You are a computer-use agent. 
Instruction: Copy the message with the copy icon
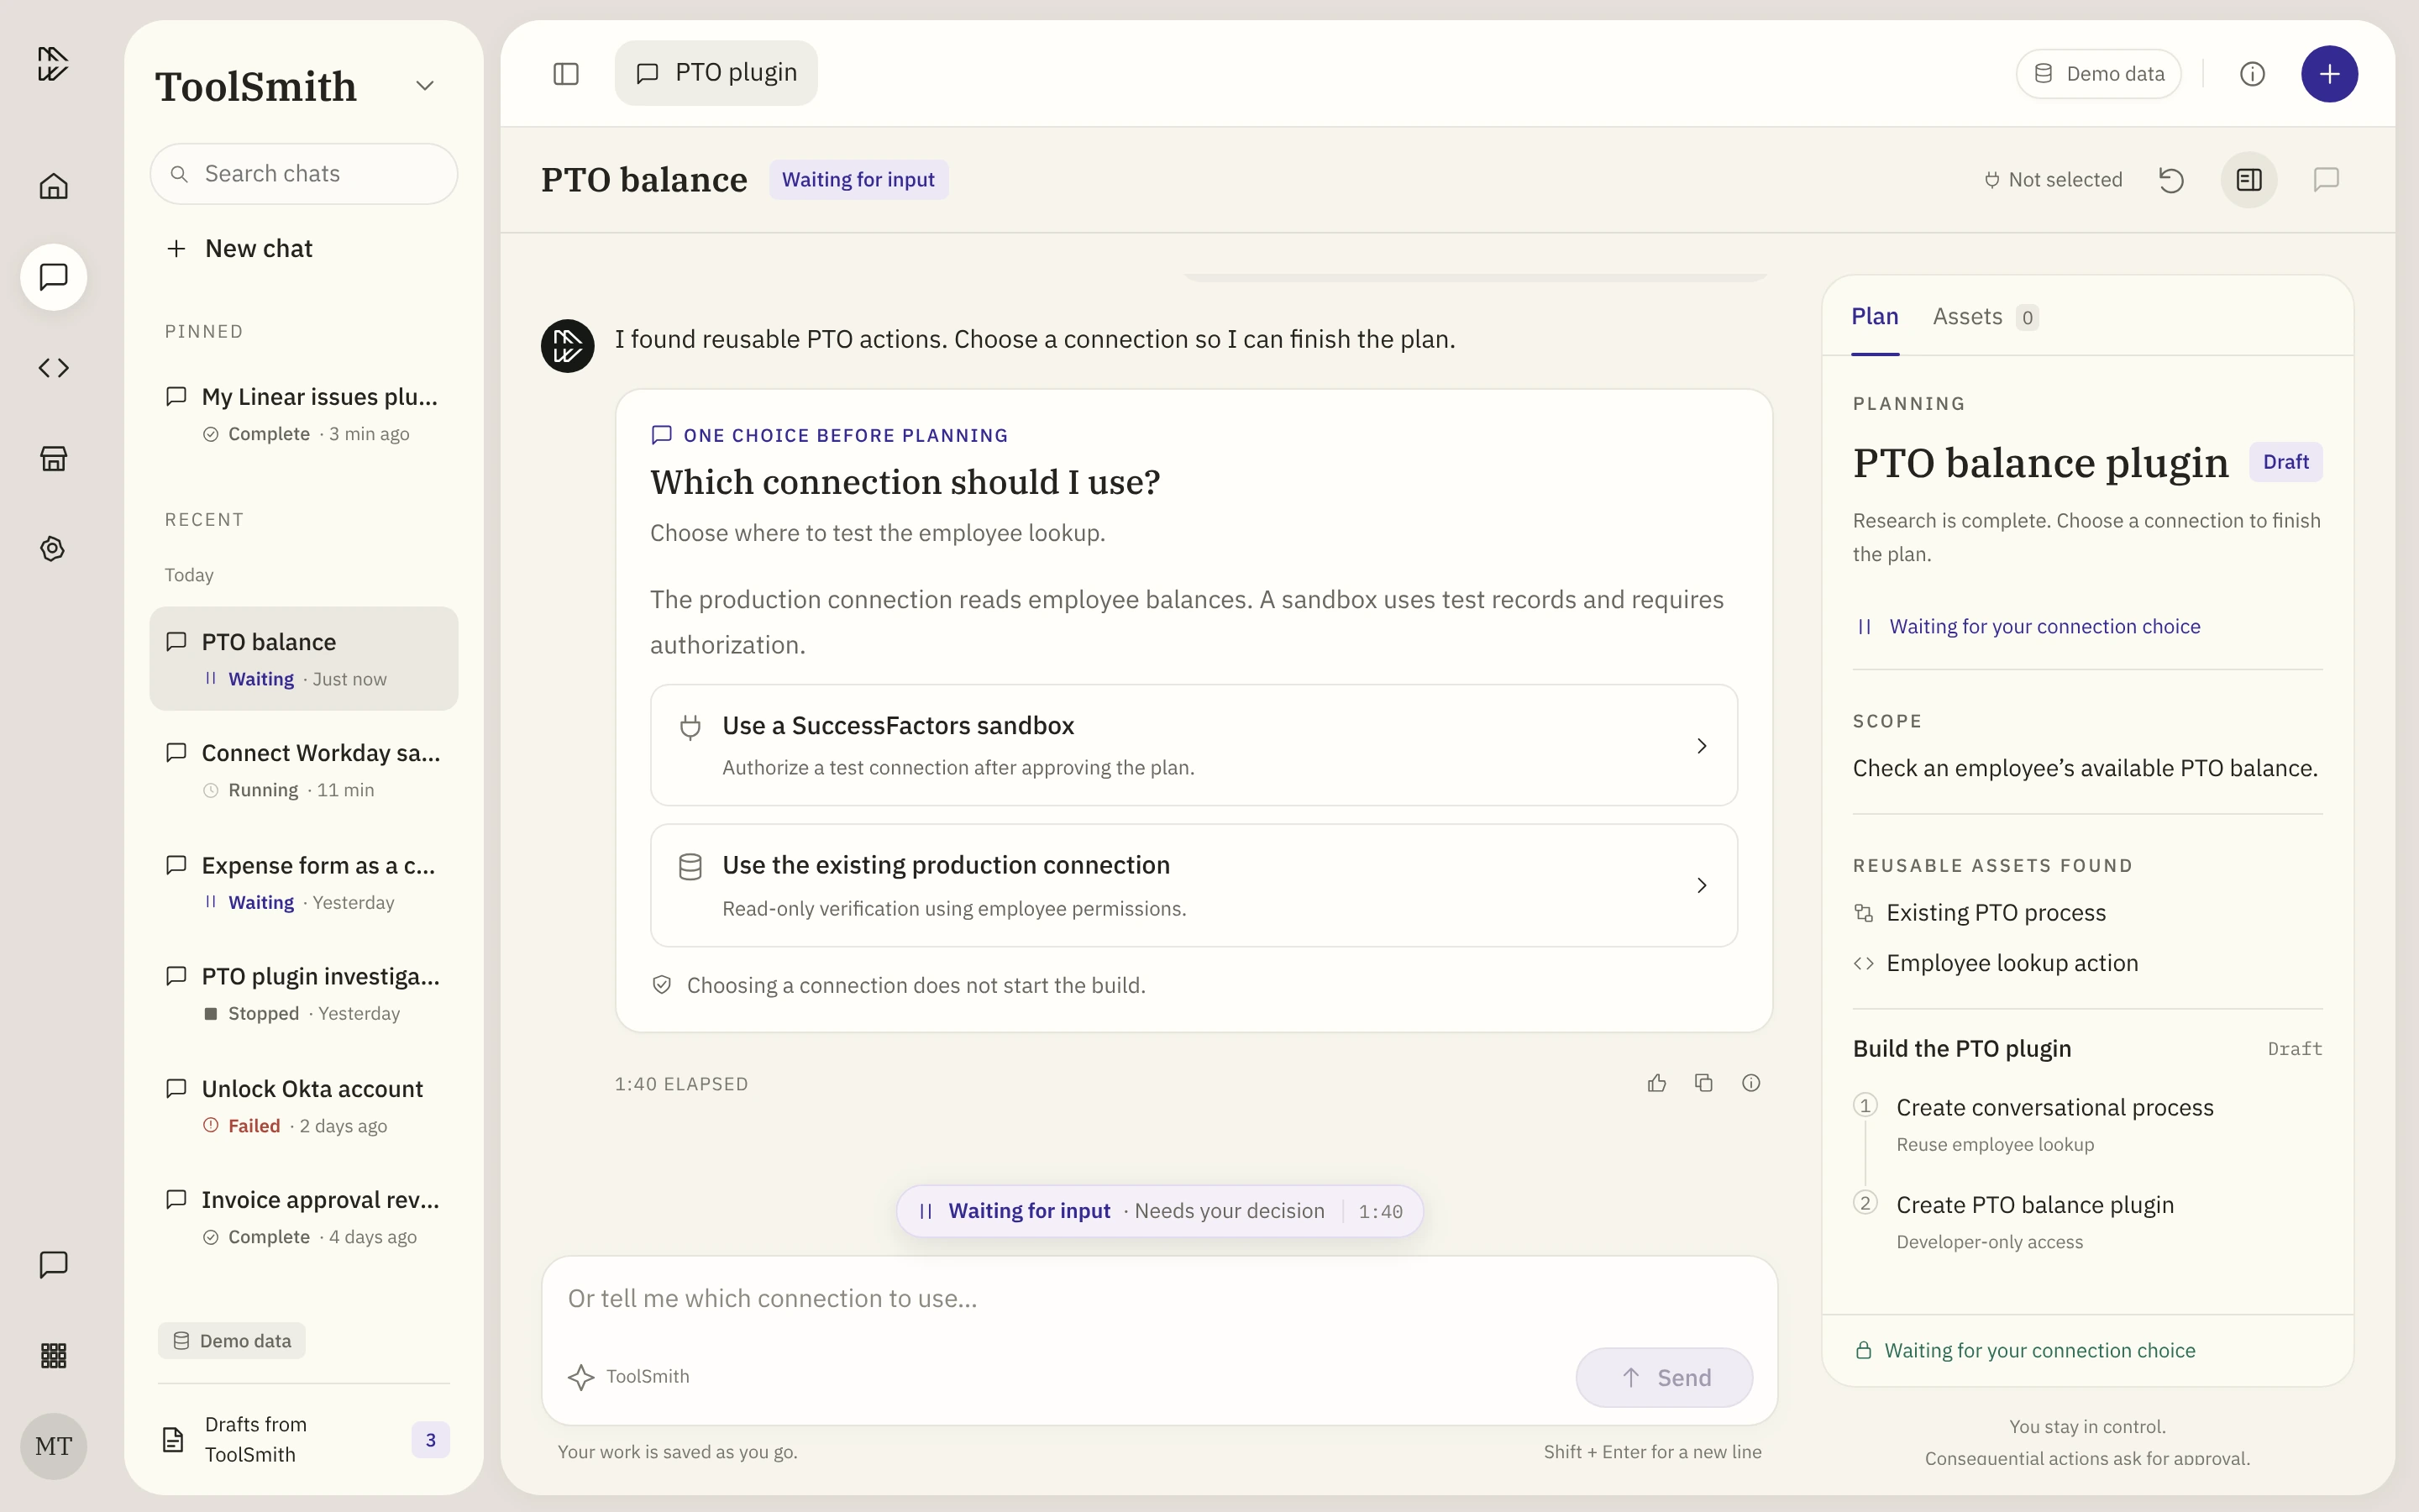[x=1703, y=1083]
